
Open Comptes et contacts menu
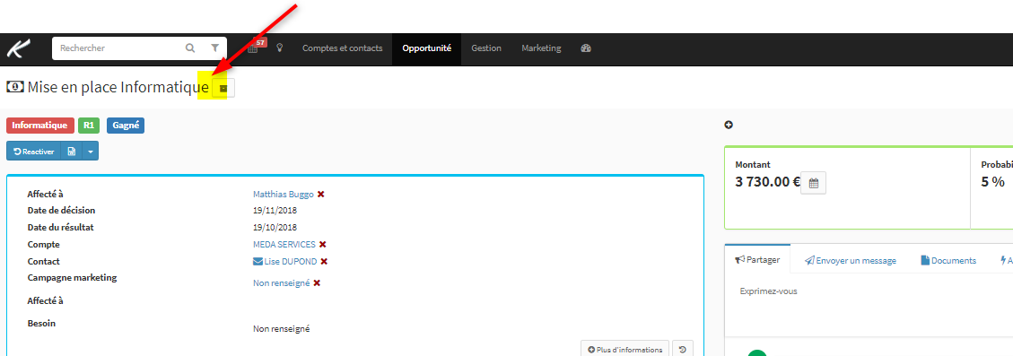pyautogui.click(x=343, y=48)
